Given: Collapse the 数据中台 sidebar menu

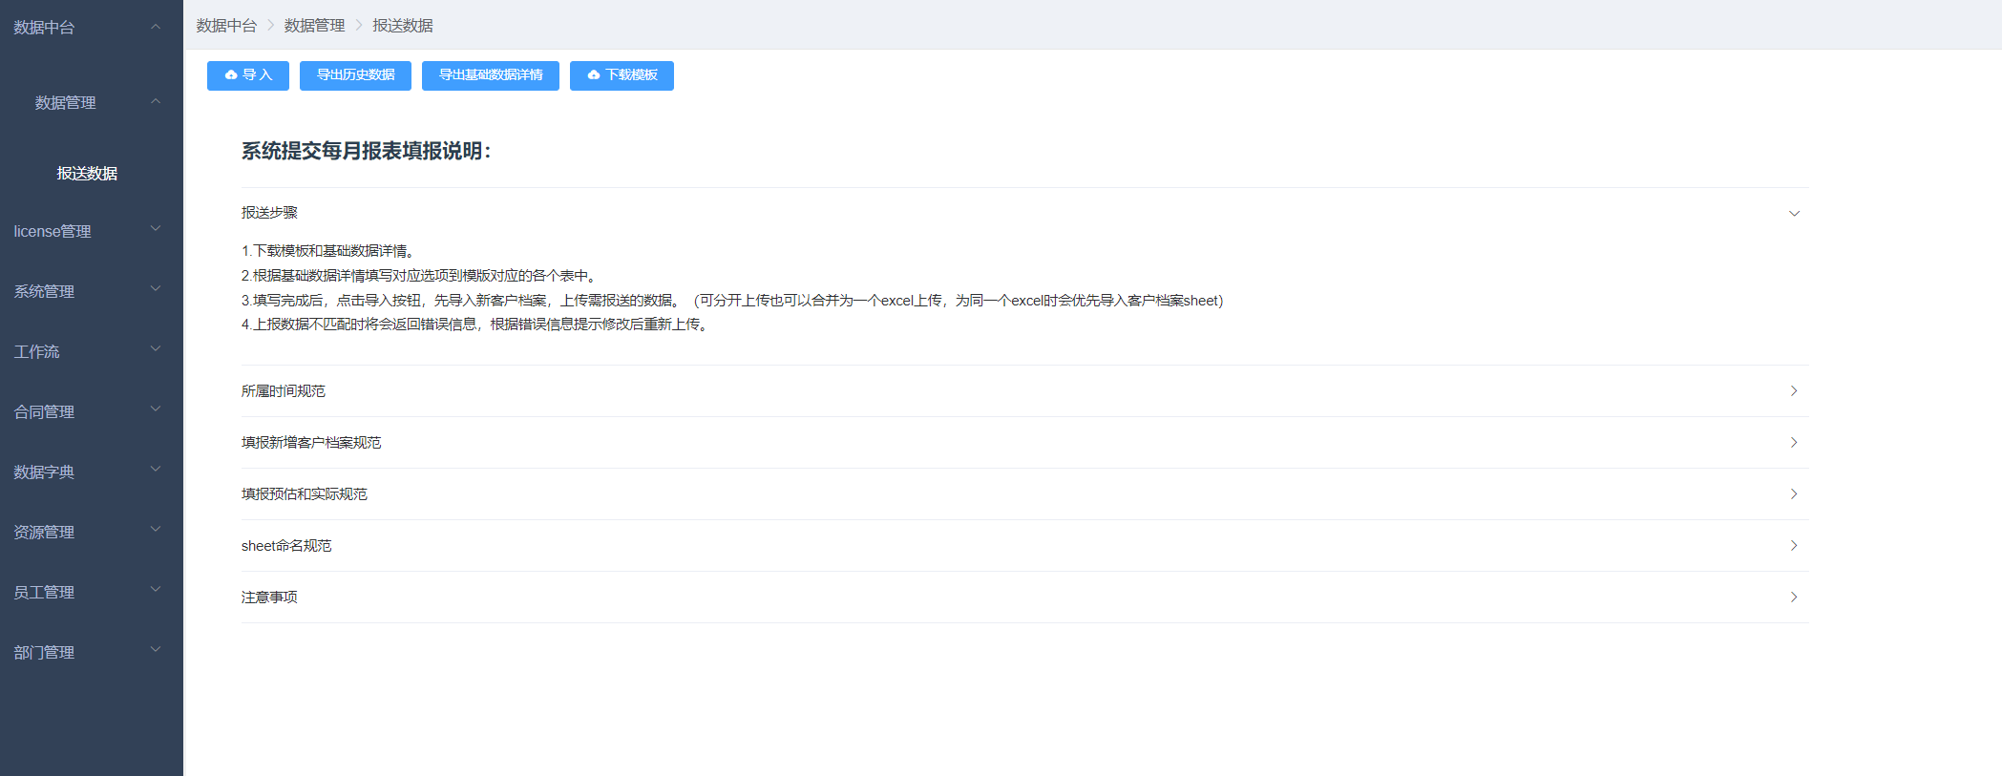Looking at the screenshot, I should click(92, 28).
